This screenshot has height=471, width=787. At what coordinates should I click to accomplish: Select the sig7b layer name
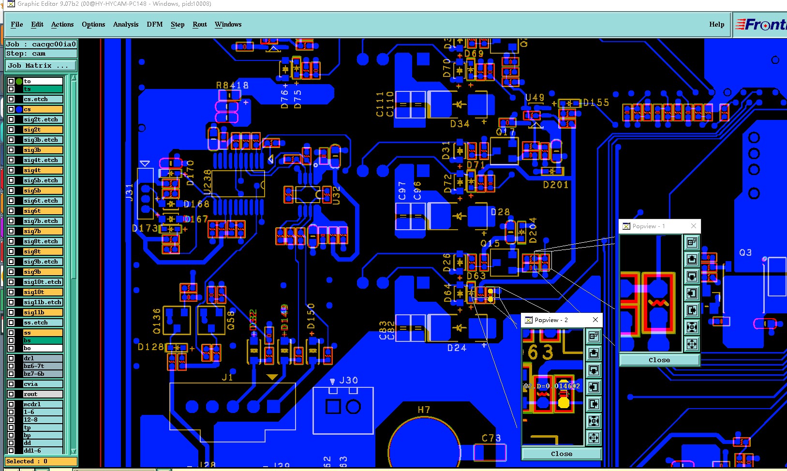coord(43,231)
